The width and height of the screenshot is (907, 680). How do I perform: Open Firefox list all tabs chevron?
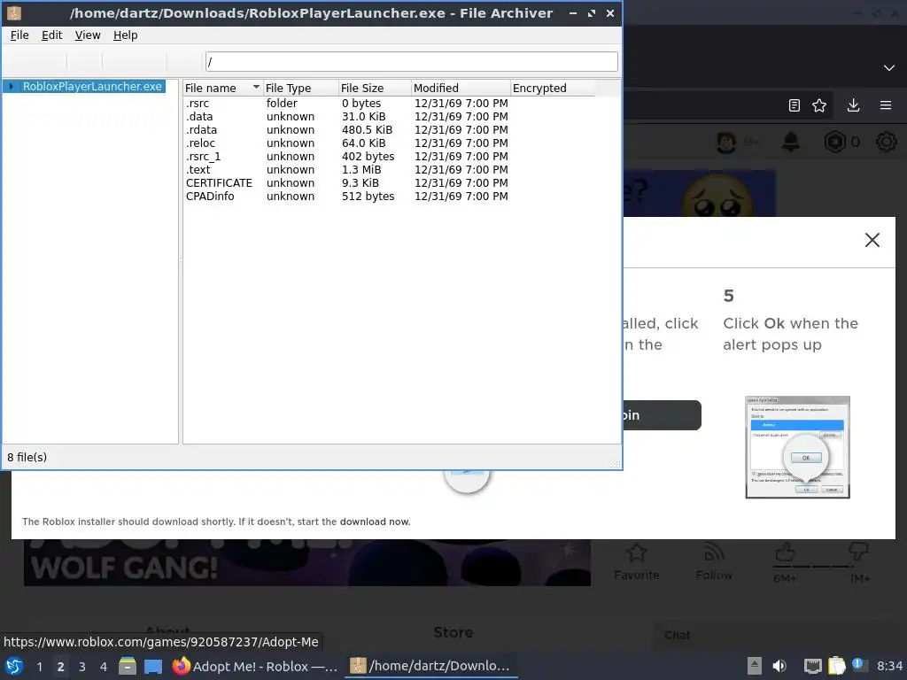[x=889, y=67]
